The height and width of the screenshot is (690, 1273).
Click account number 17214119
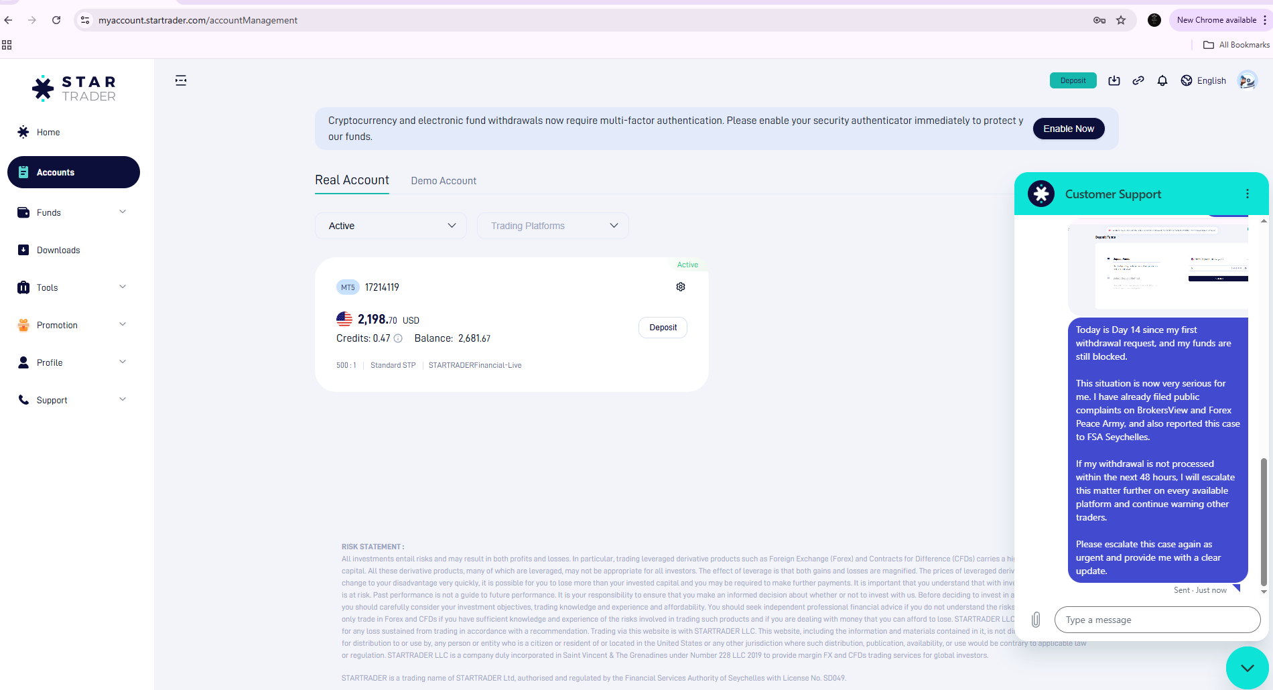point(382,287)
